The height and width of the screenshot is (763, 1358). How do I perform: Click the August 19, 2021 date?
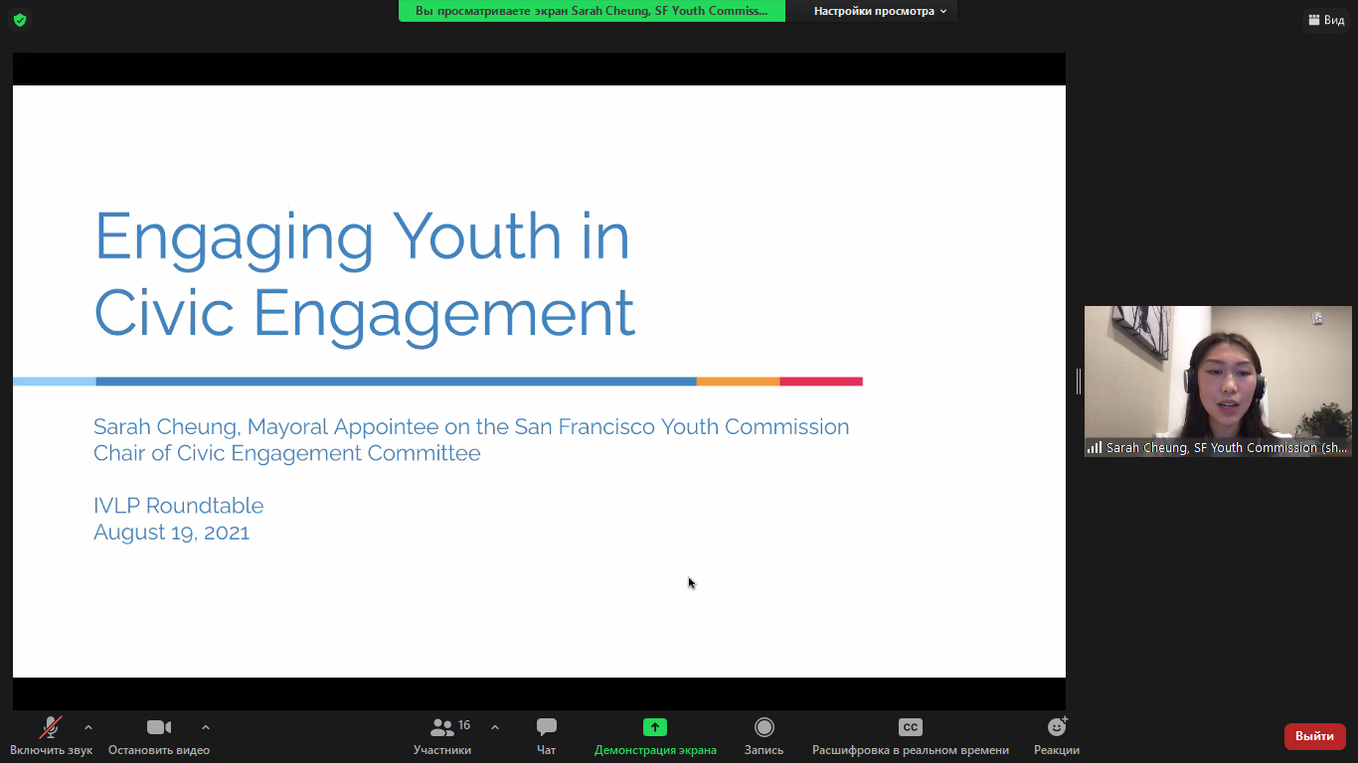pos(171,533)
